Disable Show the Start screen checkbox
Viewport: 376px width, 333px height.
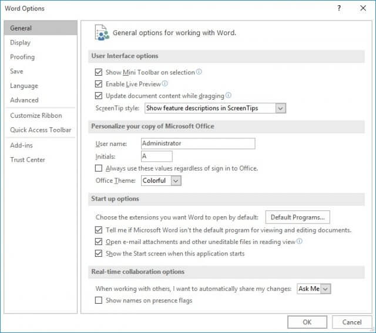[x=99, y=253]
